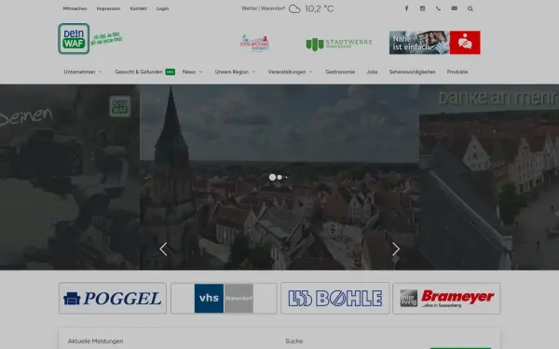This screenshot has width=559, height=349.
Task: Open the Instagram icon link
Action: tap(422, 8)
